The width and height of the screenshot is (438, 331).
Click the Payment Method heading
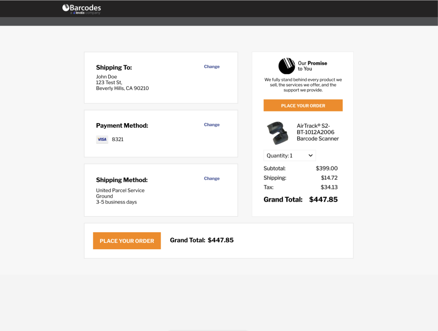tap(122, 126)
